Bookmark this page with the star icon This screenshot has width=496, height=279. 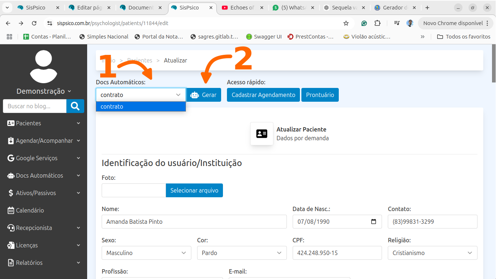346,23
